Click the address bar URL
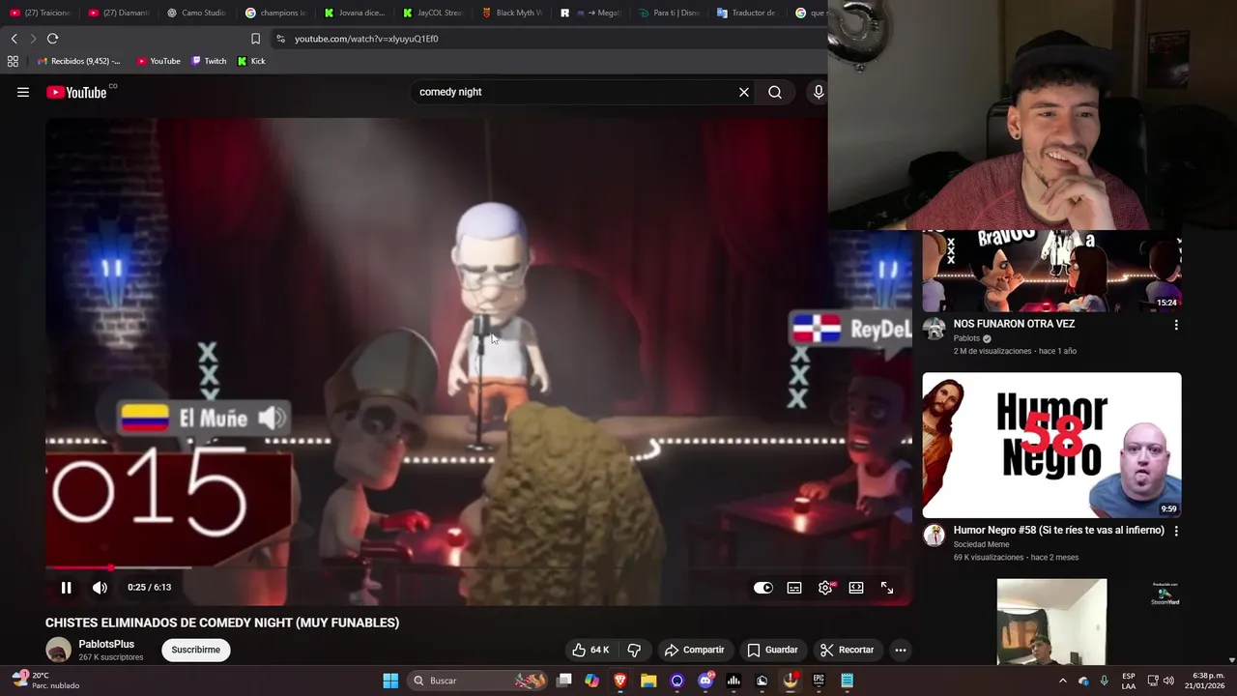Screen dimensions: 1237x696 point(366,39)
